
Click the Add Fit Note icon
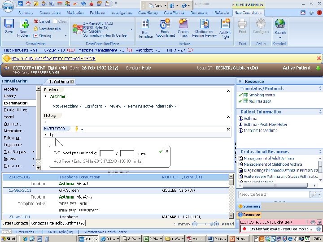pos(225,24)
